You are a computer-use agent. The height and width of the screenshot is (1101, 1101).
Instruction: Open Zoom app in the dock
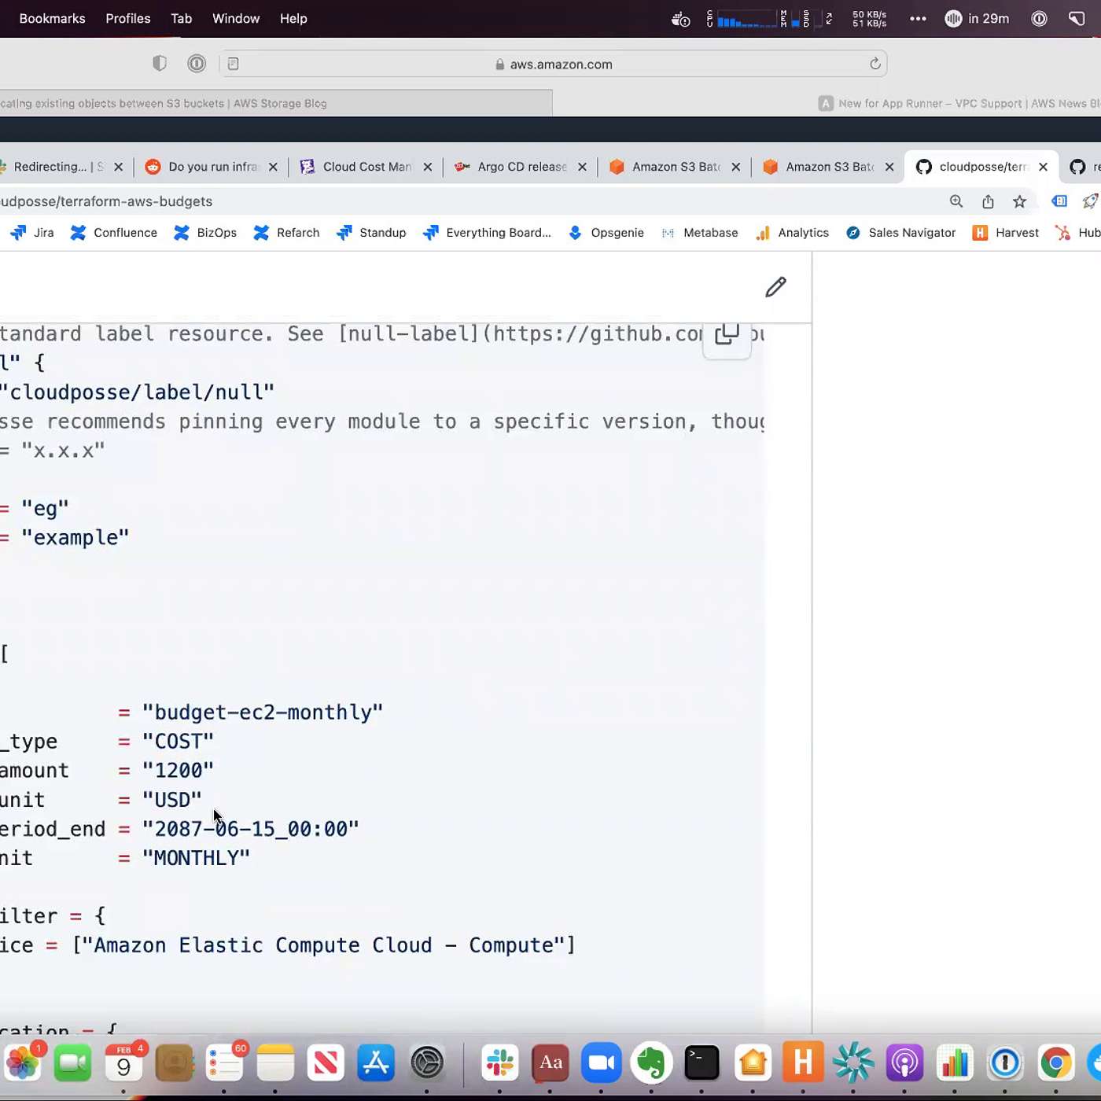pos(602,1063)
